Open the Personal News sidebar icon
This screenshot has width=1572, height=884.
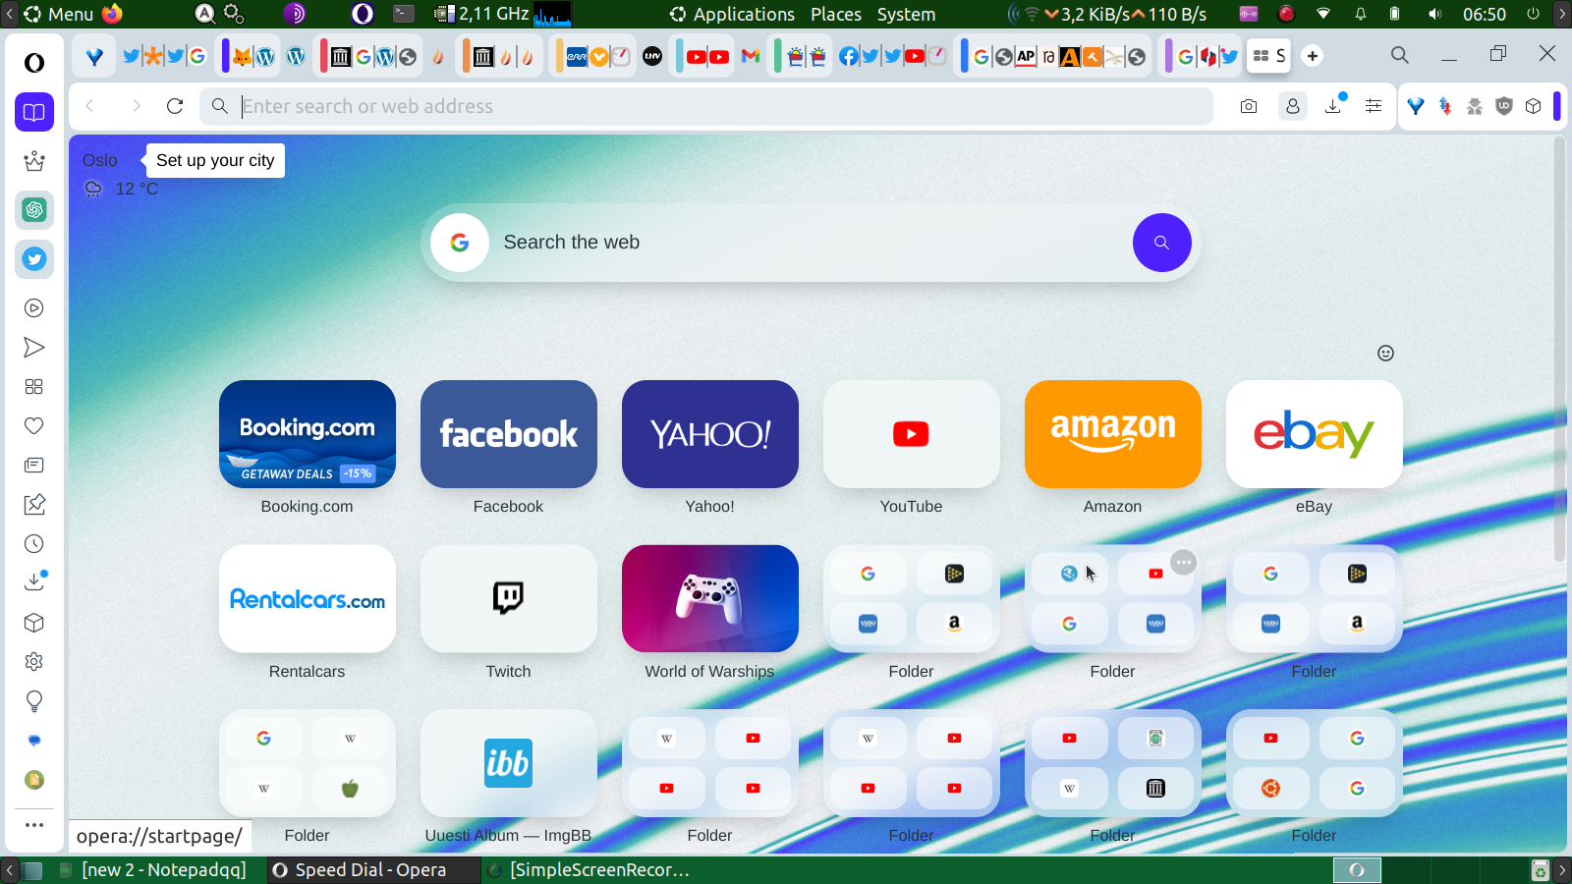(x=34, y=466)
